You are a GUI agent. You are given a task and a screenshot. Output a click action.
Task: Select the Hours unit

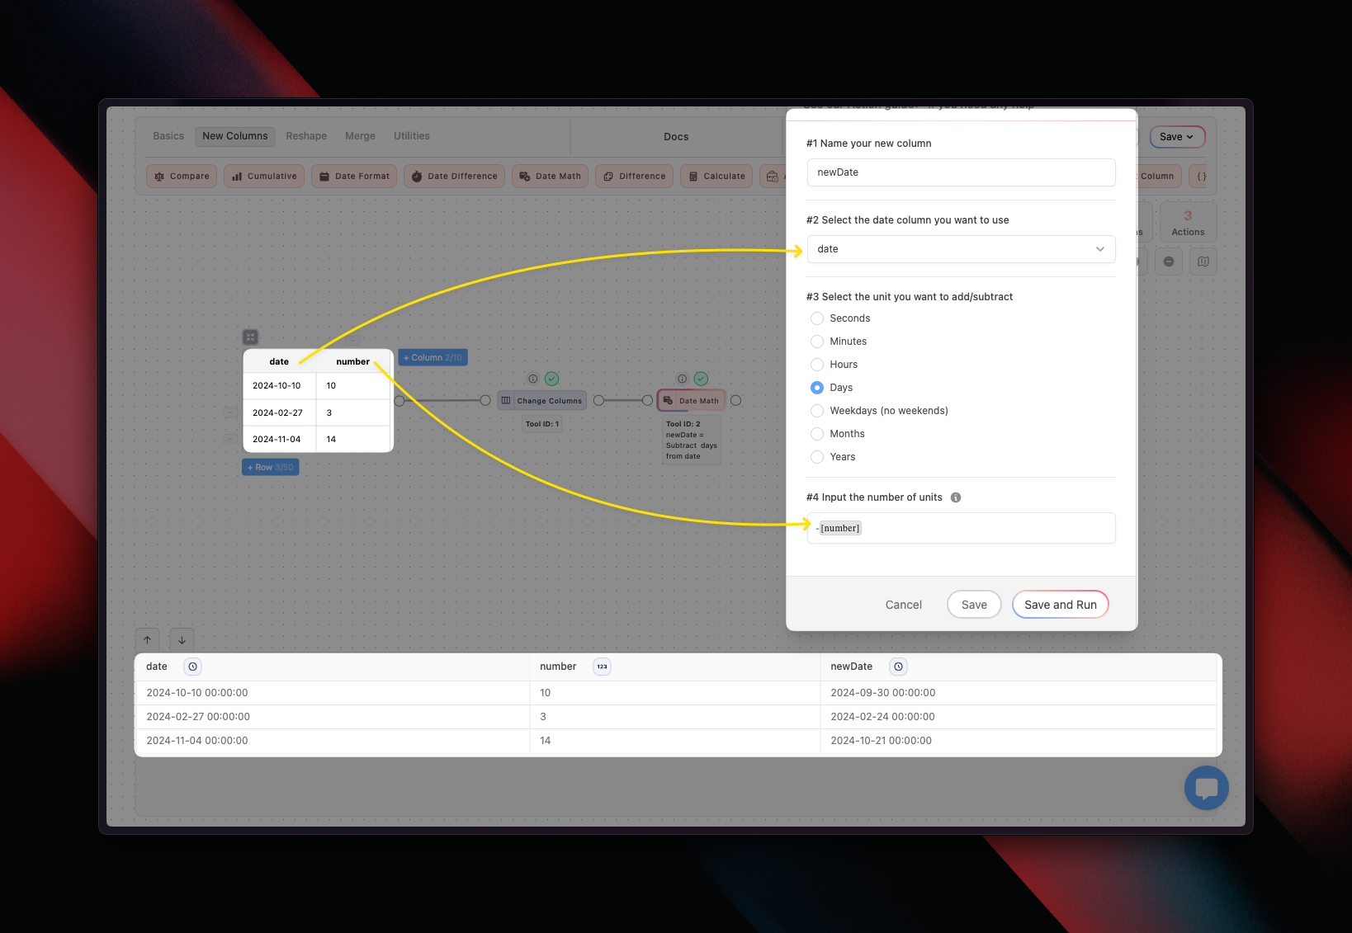(817, 365)
